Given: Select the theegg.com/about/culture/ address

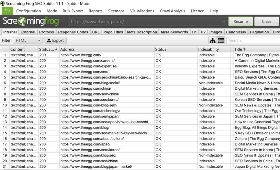Looking at the screenshot, I should click(x=92, y=139).
